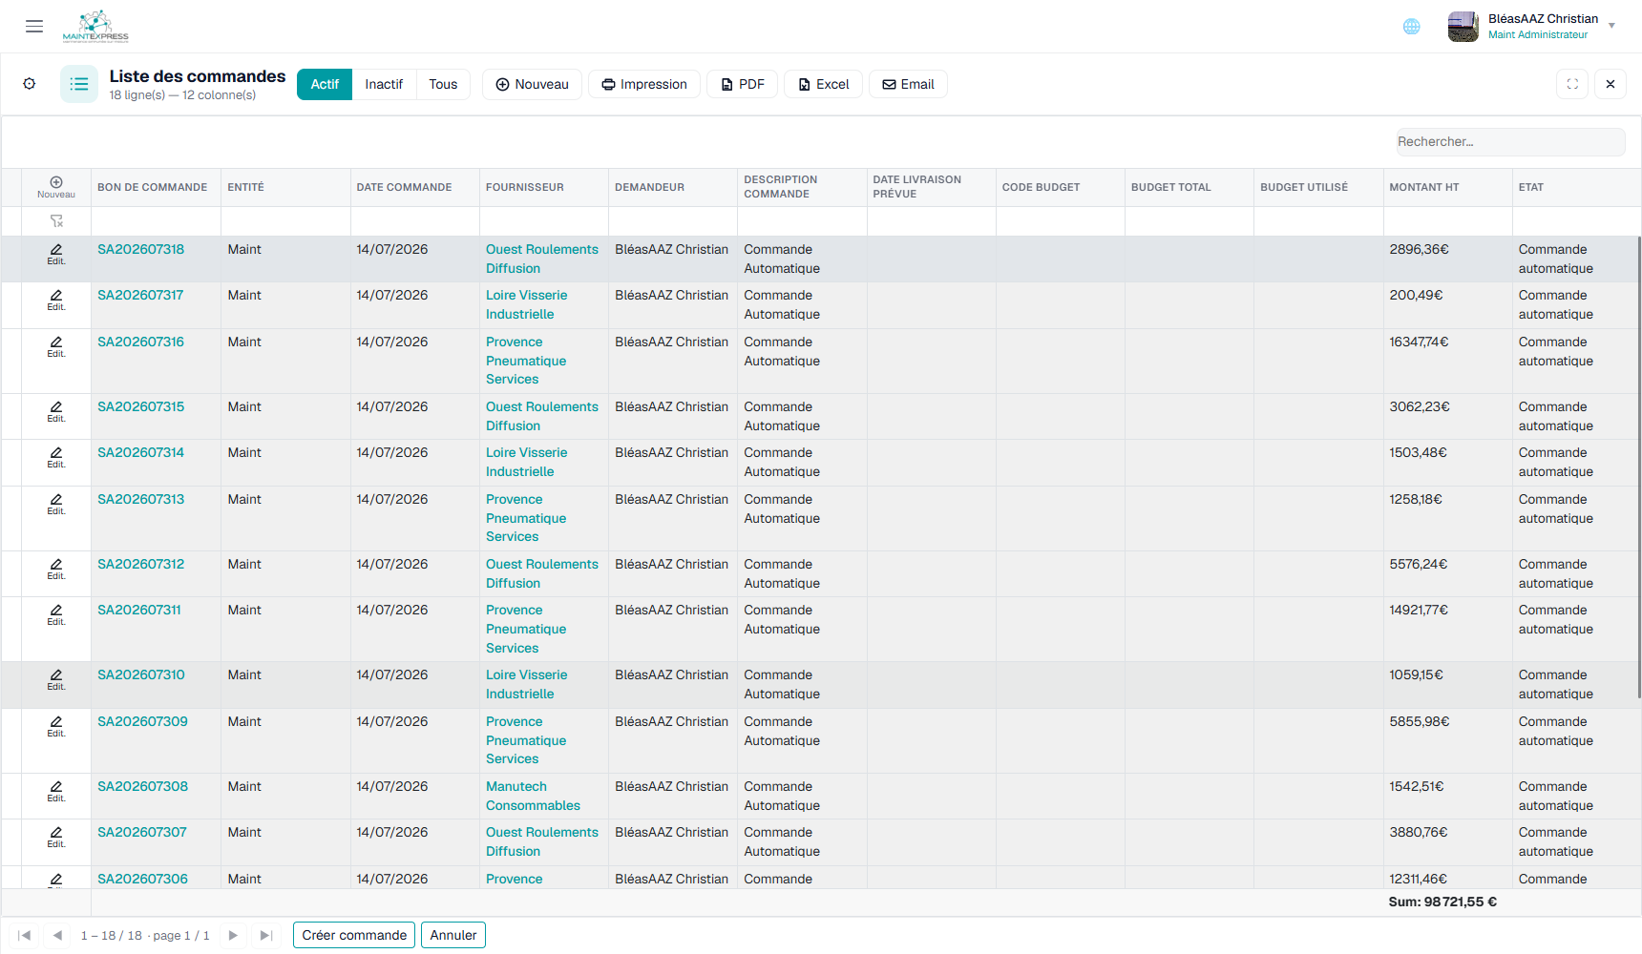
Task: Sort by the ETAT column header
Action: pos(1531,187)
